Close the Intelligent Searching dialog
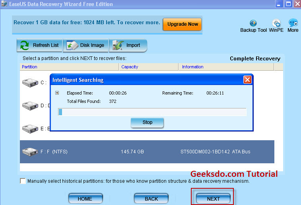 click(x=247, y=79)
